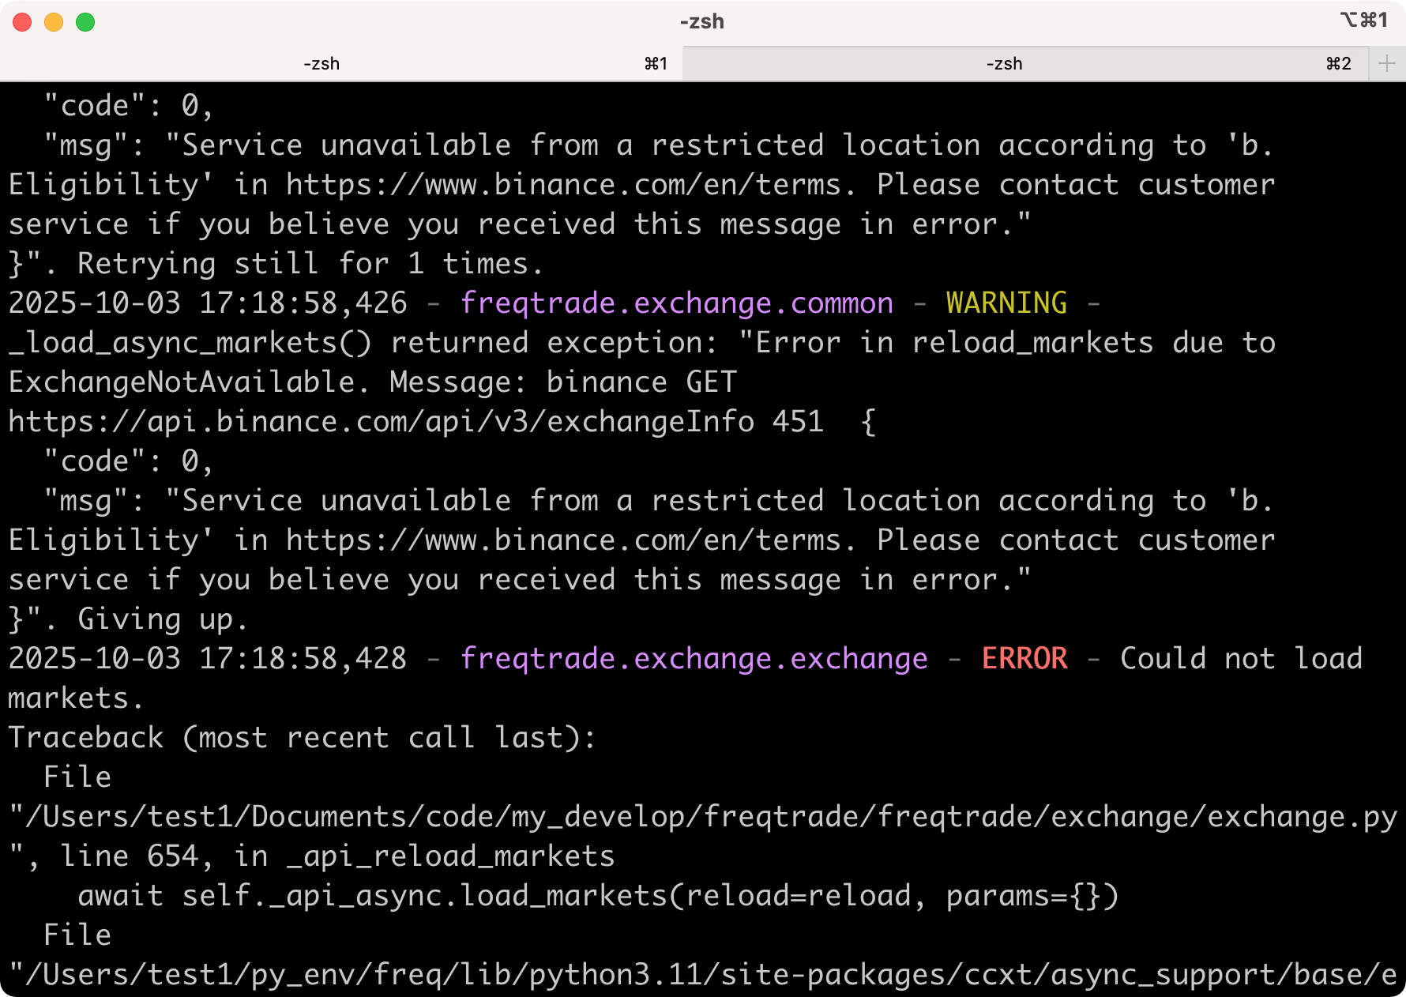The image size is (1406, 997).
Task: Open a new tab with plus button
Action: pos(1387,63)
